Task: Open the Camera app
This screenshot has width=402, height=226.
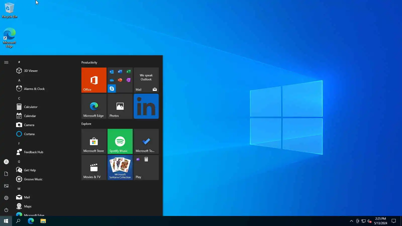Action: [45, 125]
